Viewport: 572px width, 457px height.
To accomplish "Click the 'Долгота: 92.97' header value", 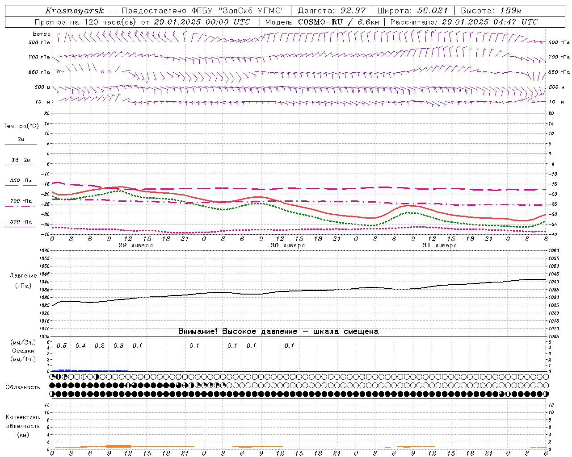I will [332, 11].
